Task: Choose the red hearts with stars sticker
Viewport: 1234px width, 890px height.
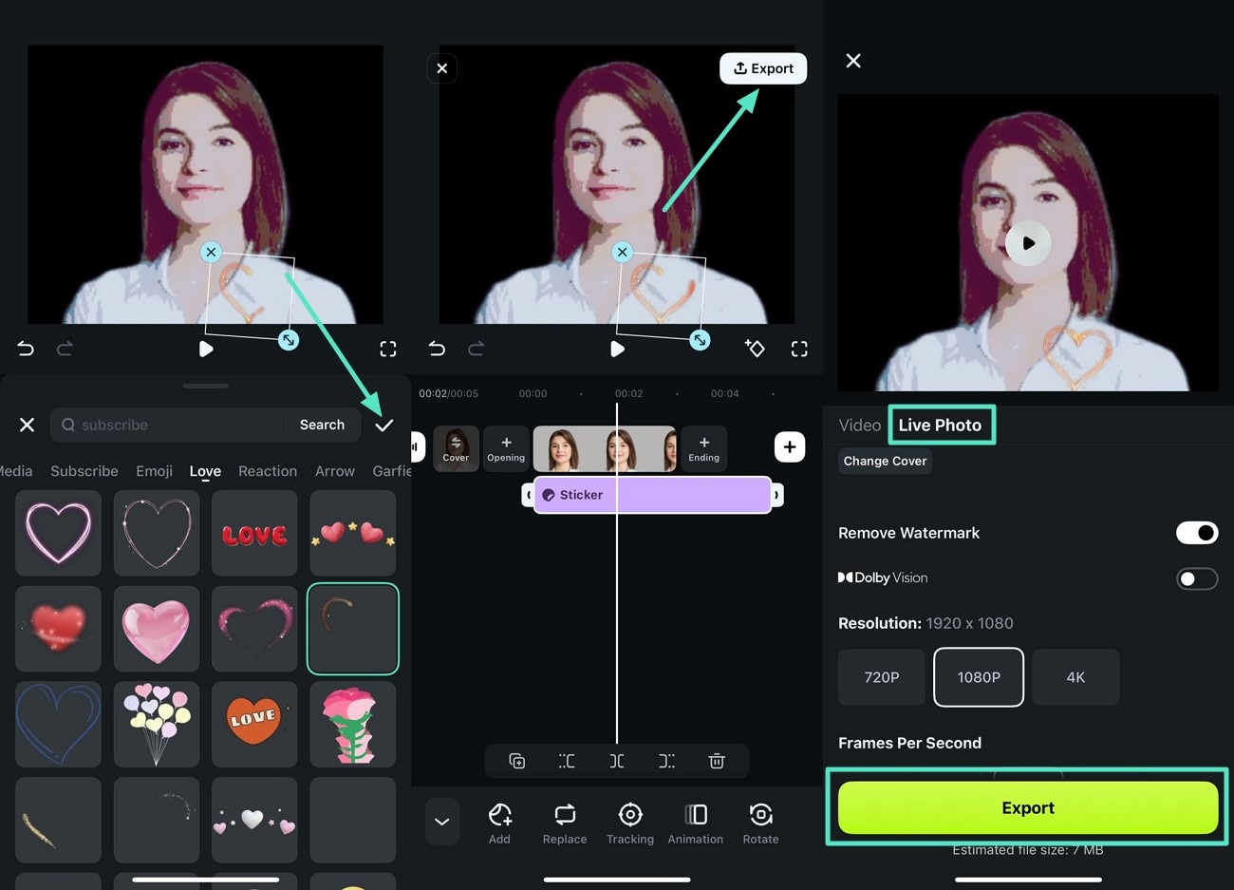Action: tap(352, 533)
